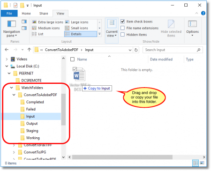Image resolution: width=211 pixels, height=171 pixels.
Task: Tick the select-all checkbox by Name
Action: coord(72,59)
